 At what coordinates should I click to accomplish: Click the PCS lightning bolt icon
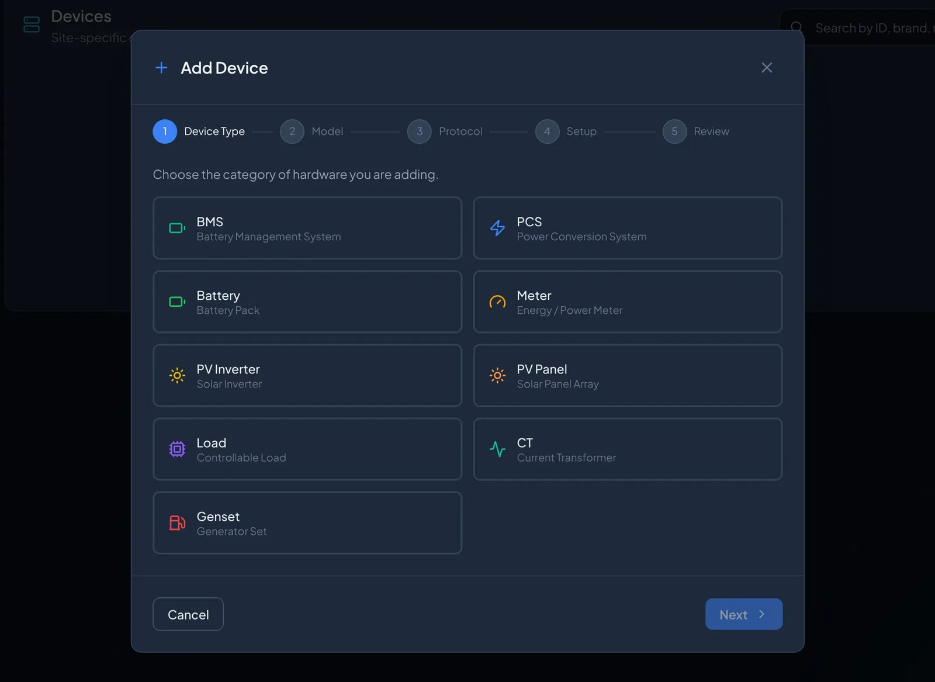tap(497, 228)
